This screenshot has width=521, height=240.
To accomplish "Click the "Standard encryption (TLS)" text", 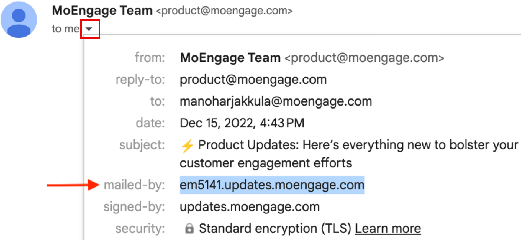I will (x=275, y=229).
